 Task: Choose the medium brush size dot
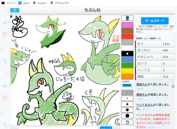point(127,104)
